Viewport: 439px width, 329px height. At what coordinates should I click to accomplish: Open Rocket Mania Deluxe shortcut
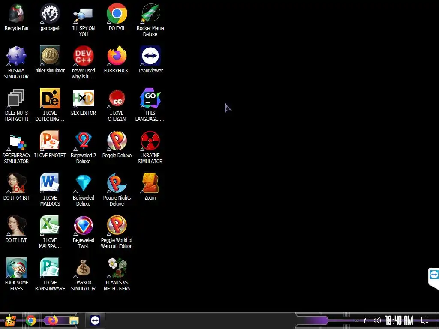click(x=150, y=14)
